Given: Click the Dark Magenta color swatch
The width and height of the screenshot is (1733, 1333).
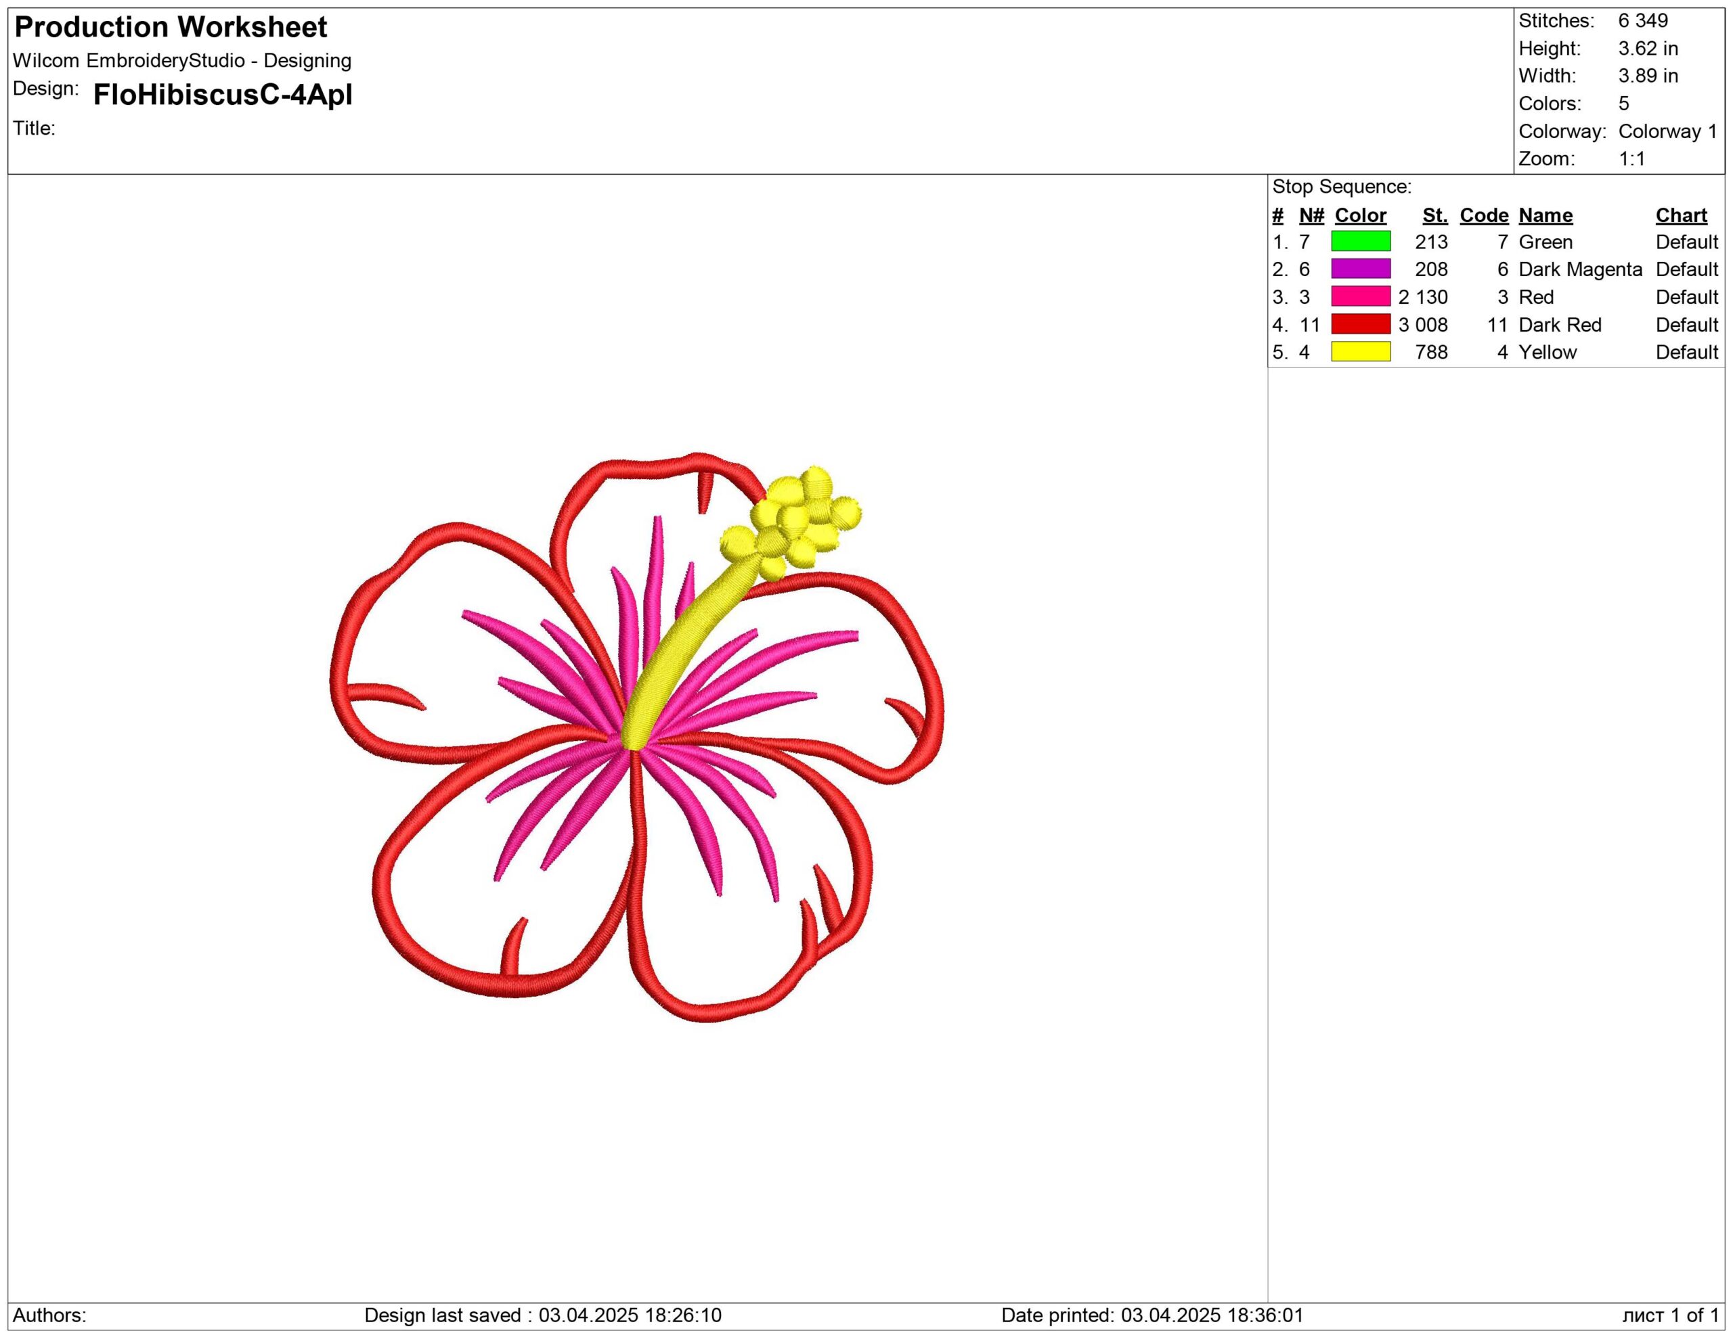Looking at the screenshot, I should point(1360,269).
